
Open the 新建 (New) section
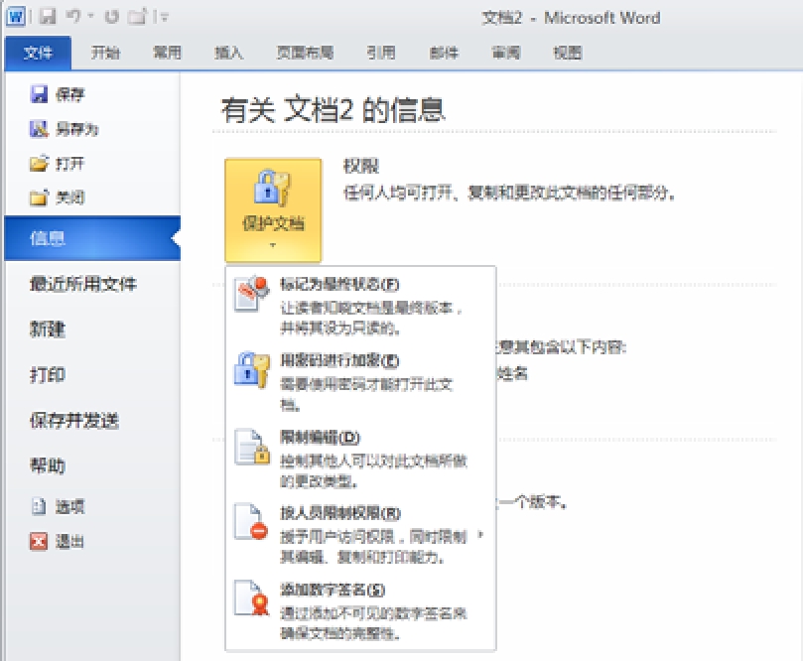48,329
